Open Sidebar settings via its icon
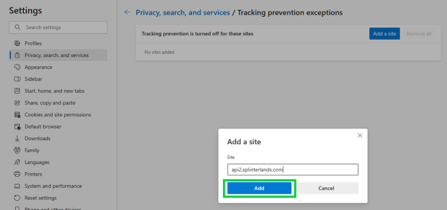447x210 pixels. click(x=17, y=79)
